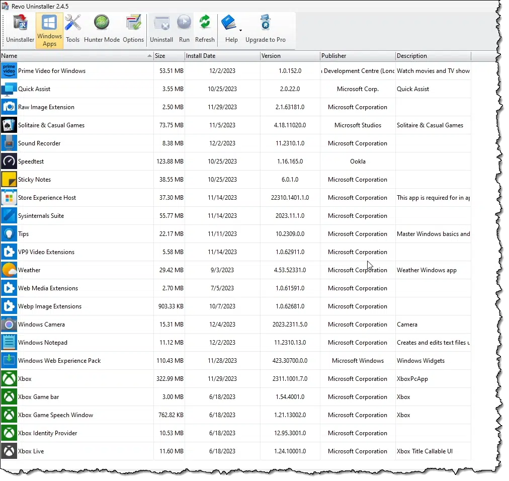The image size is (509, 481).
Task: Click the "Microsoft Windows" publisher cell
Action: (x=358, y=361)
